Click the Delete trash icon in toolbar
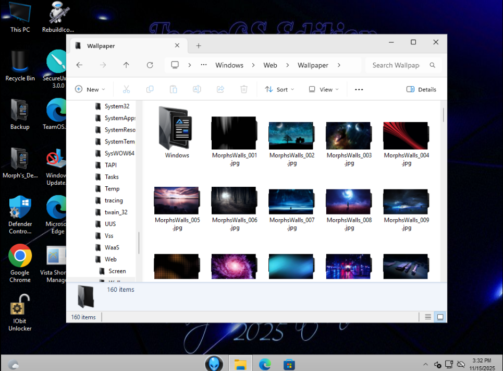This screenshot has height=371, width=503. (243, 89)
